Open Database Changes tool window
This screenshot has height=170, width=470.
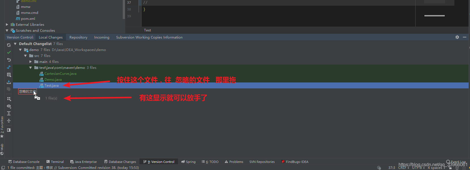(x=120, y=162)
